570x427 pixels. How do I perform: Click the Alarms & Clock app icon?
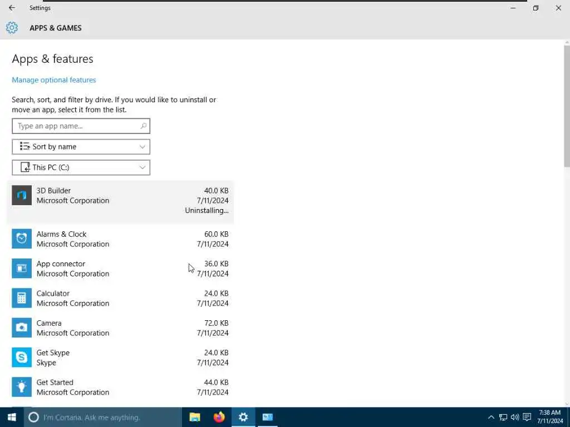pos(22,239)
